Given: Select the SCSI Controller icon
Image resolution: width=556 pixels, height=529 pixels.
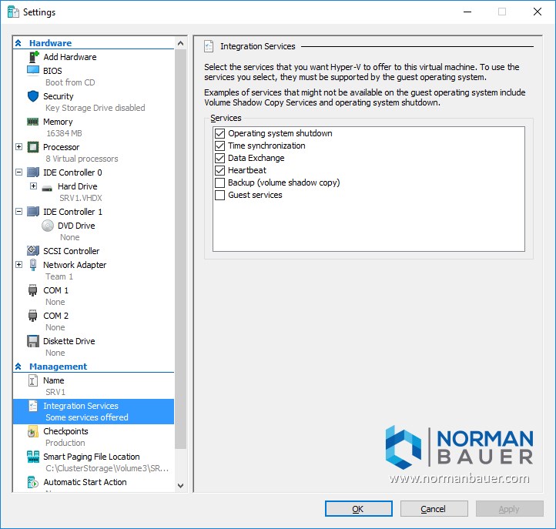Looking at the screenshot, I should [x=33, y=251].
